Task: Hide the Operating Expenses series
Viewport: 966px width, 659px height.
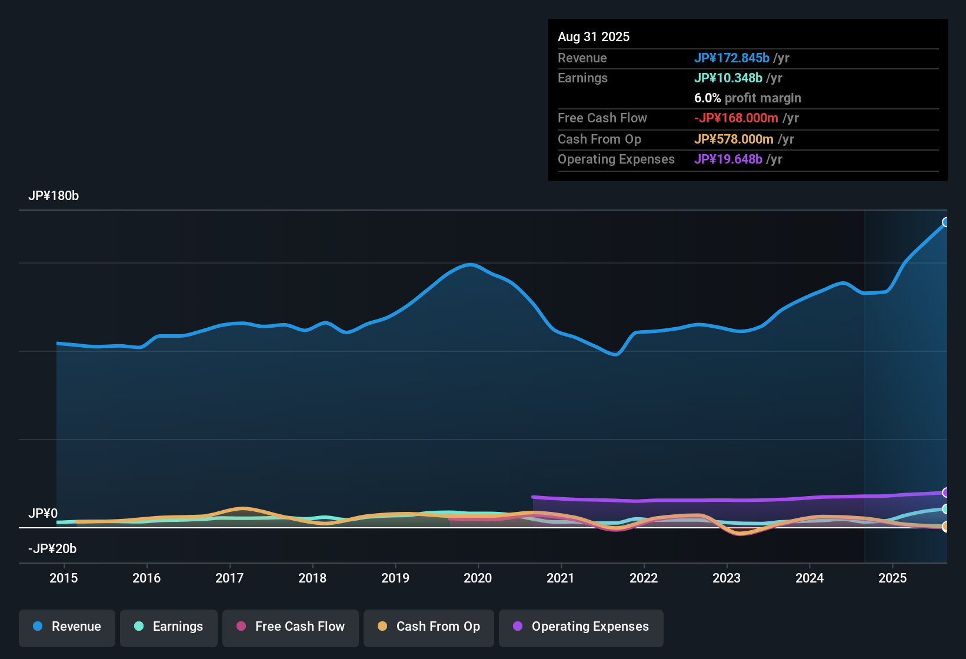Action: [x=581, y=627]
